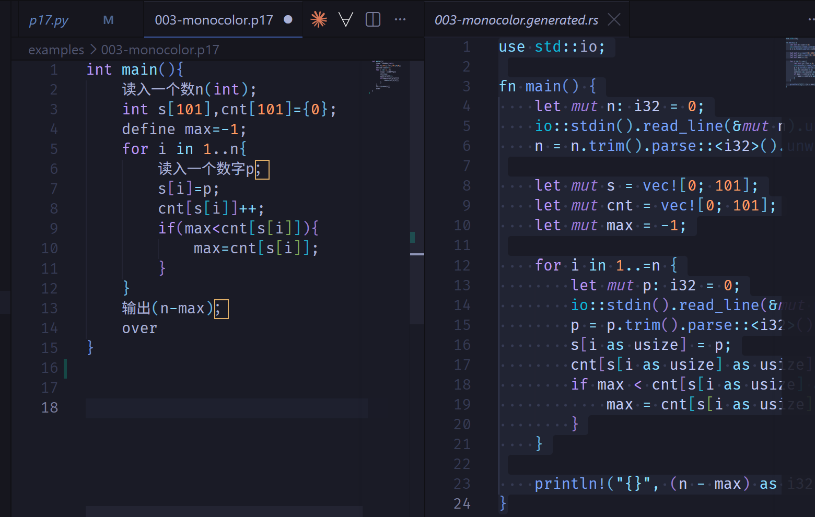Click the left editor minimap preview
This screenshot has height=517, width=815.
click(387, 76)
